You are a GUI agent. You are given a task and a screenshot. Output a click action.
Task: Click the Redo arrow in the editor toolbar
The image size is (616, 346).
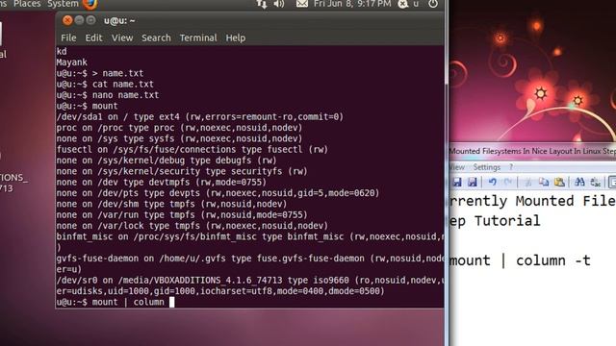click(x=508, y=182)
